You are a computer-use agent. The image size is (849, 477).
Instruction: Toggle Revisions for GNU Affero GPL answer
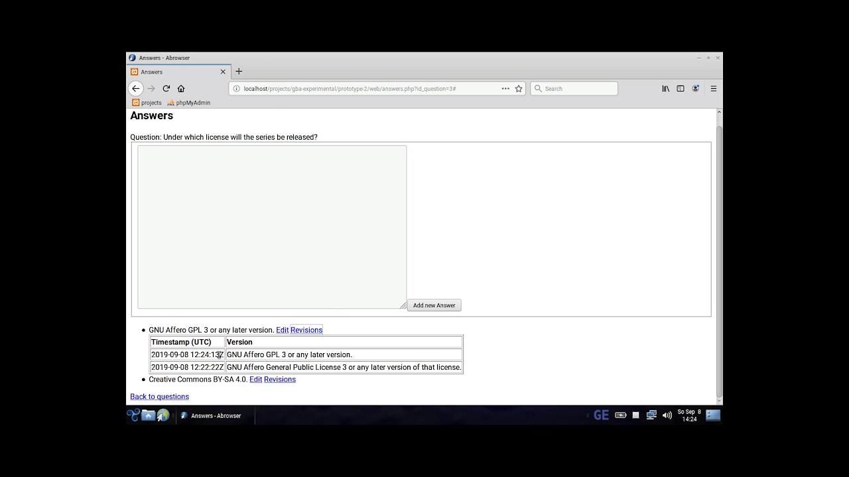click(x=306, y=330)
